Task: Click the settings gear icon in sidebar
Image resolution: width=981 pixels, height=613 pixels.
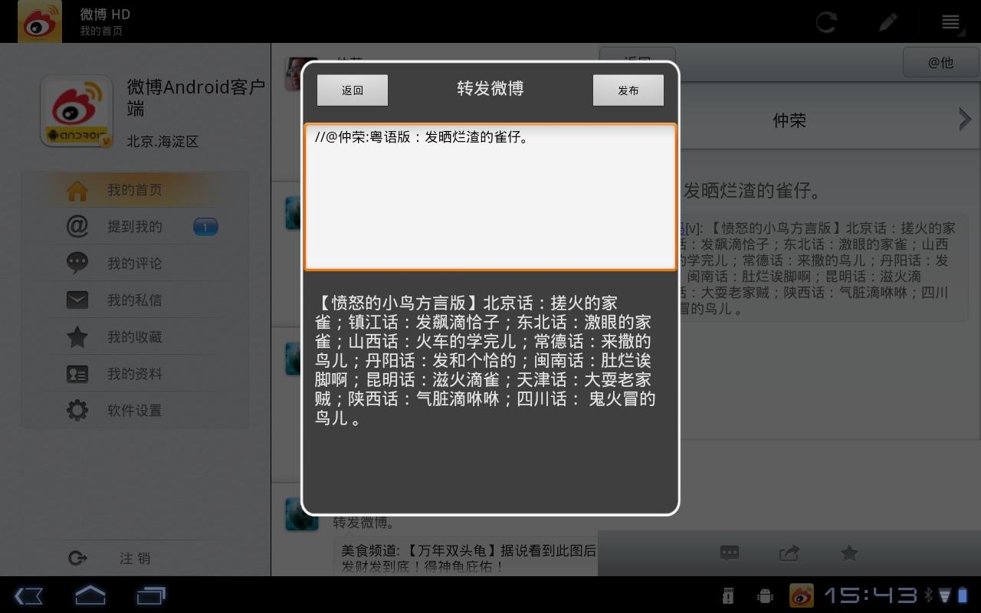Action: pos(77,410)
